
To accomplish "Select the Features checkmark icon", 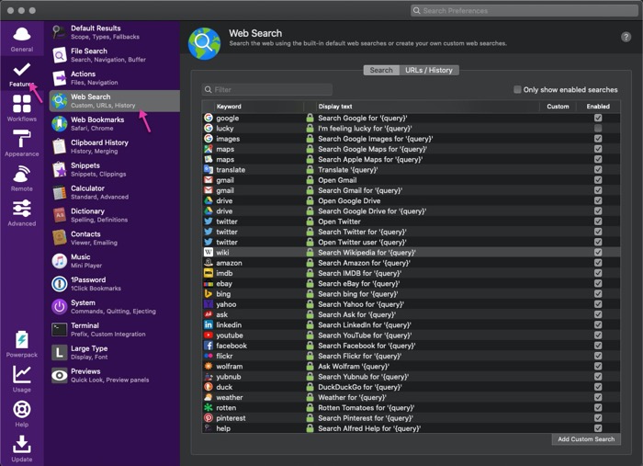I will [x=22, y=69].
